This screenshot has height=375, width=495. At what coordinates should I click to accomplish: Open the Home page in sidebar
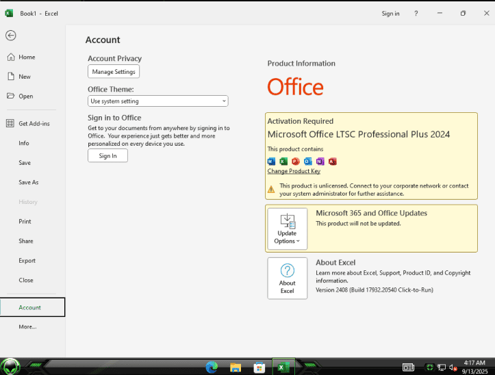pos(27,57)
